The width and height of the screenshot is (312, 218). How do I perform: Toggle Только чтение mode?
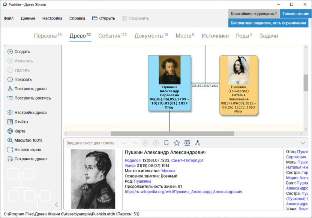point(295,14)
